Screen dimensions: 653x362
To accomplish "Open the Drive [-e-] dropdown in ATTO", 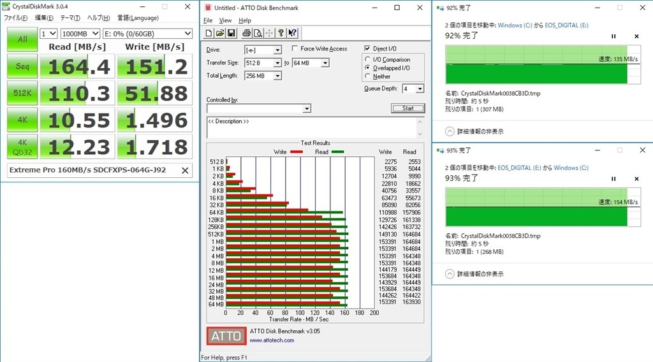I will (277, 50).
